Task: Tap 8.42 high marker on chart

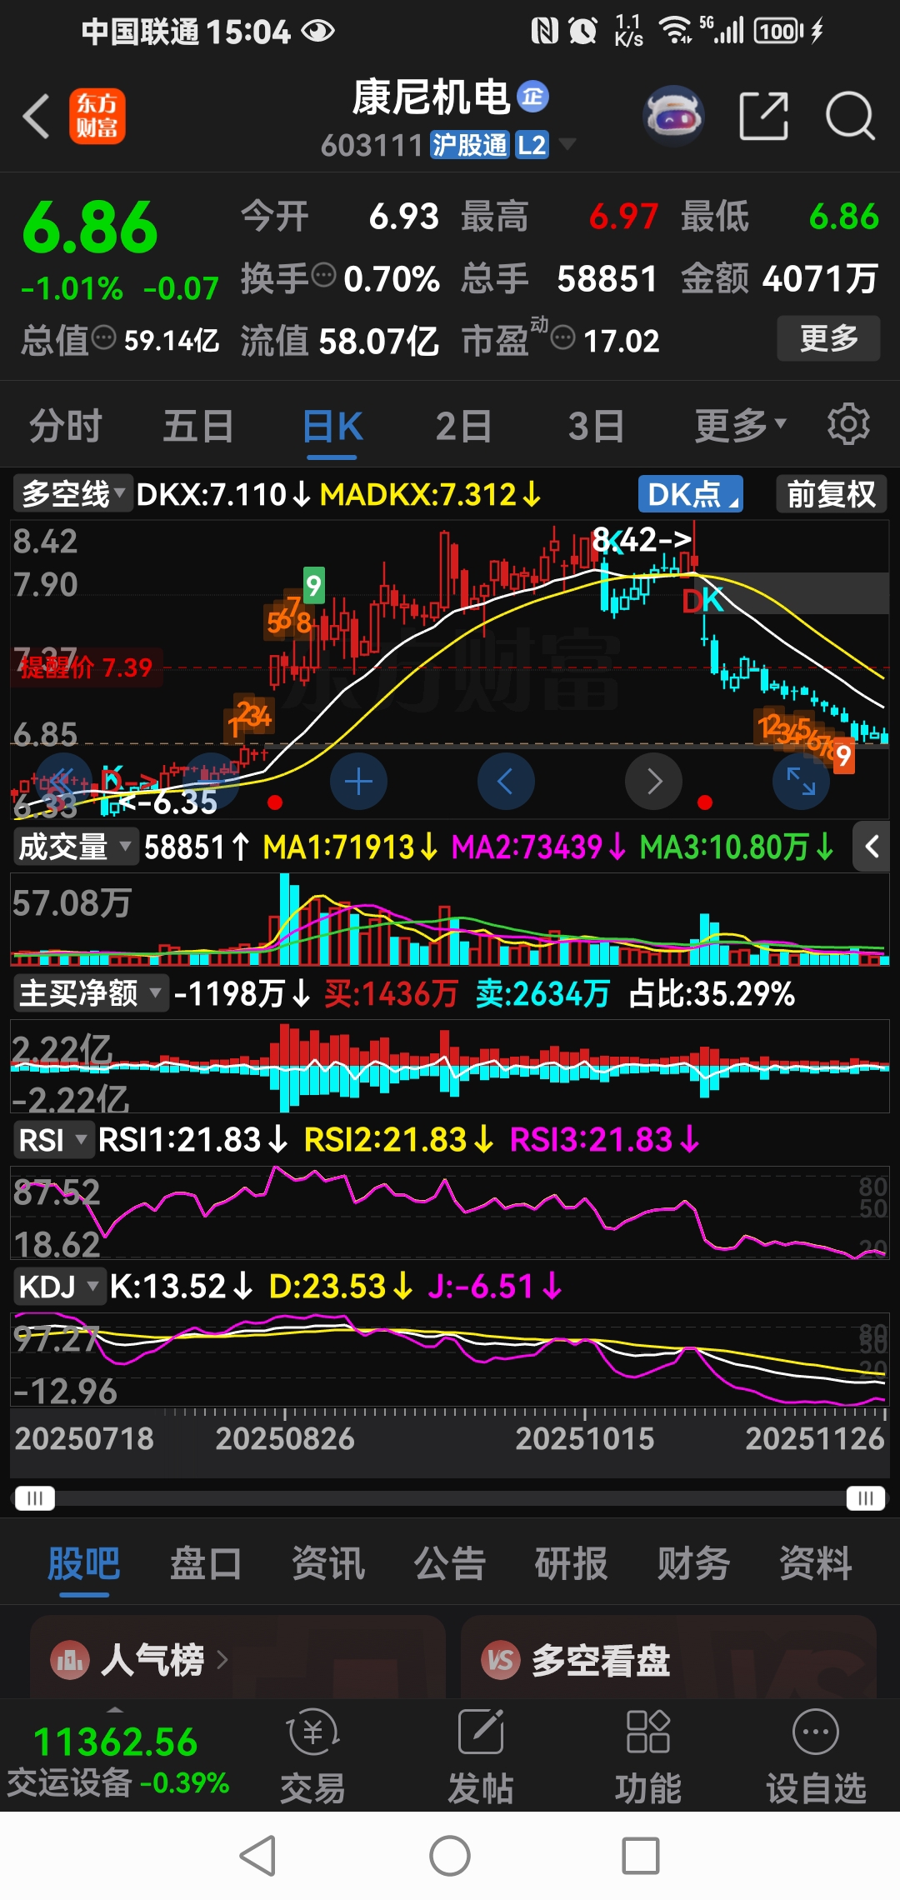Action: pos(642,540)
